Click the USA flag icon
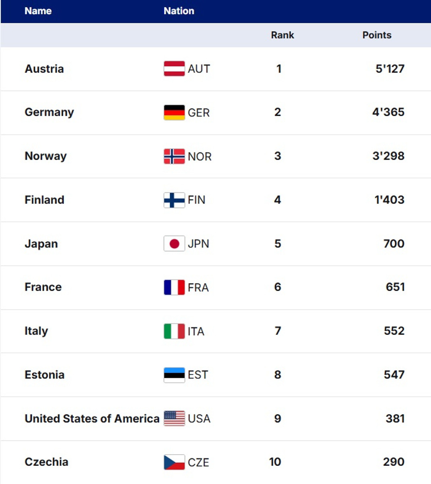431x484 pixels. click(174, 418)
